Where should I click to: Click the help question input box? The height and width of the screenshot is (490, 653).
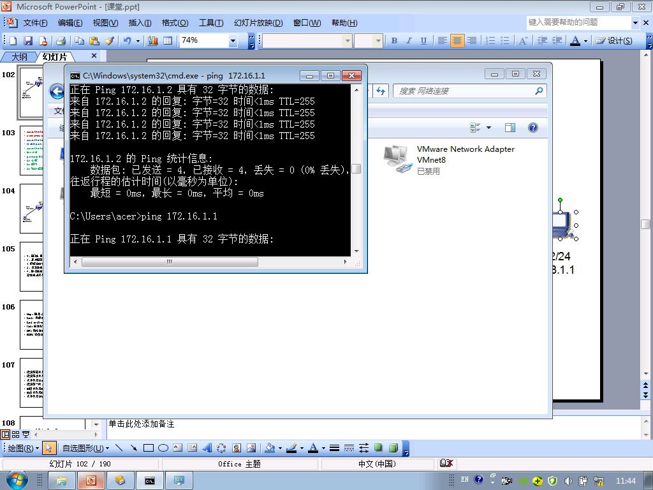579,22
